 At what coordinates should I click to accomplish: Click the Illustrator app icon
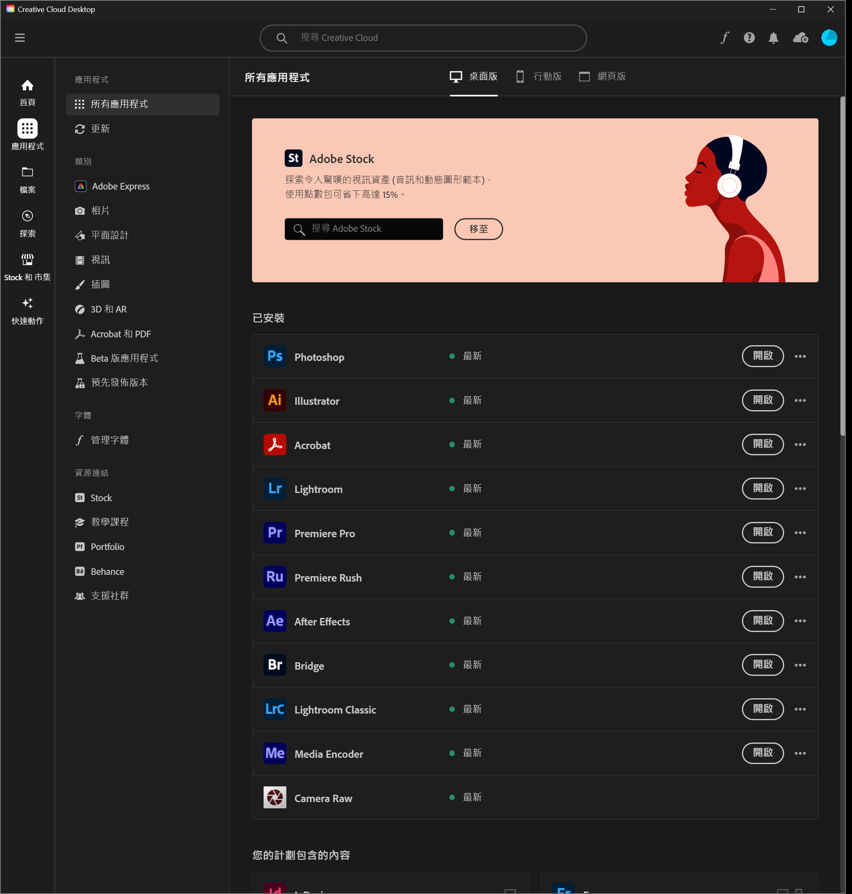pos(275,400)
